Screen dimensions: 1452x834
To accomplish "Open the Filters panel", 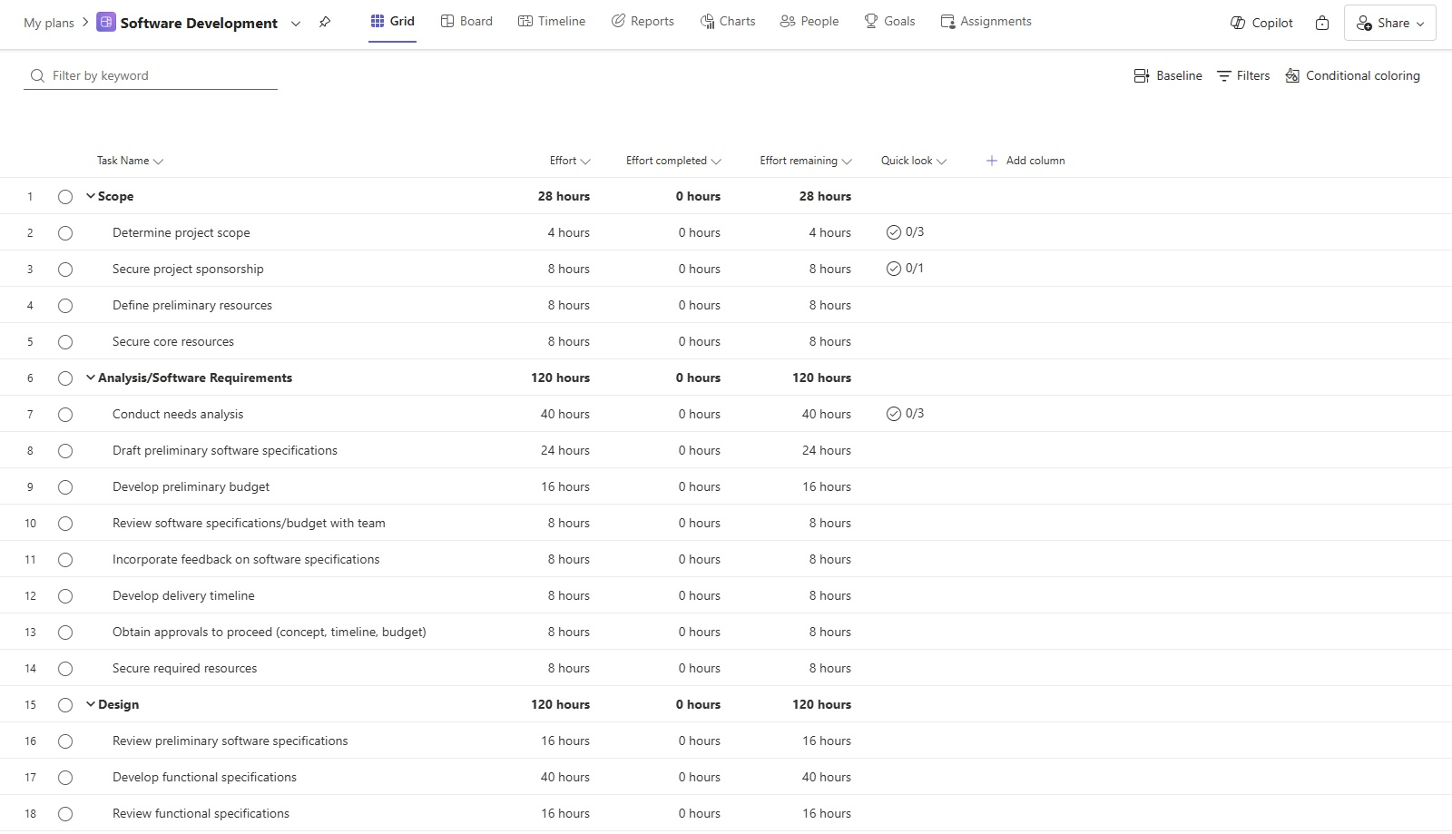I will [1243, 75].
